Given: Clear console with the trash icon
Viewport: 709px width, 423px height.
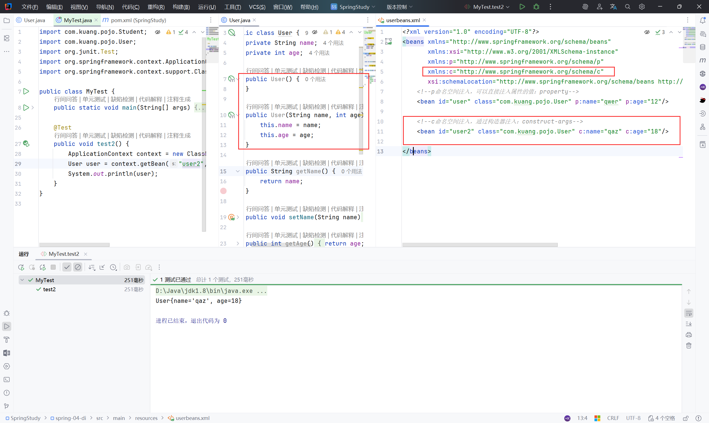Looking at the screenshot, I should (x=689, y=345).
